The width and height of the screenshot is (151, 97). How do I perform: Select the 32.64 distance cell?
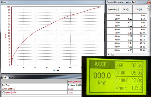click(139, 40)
